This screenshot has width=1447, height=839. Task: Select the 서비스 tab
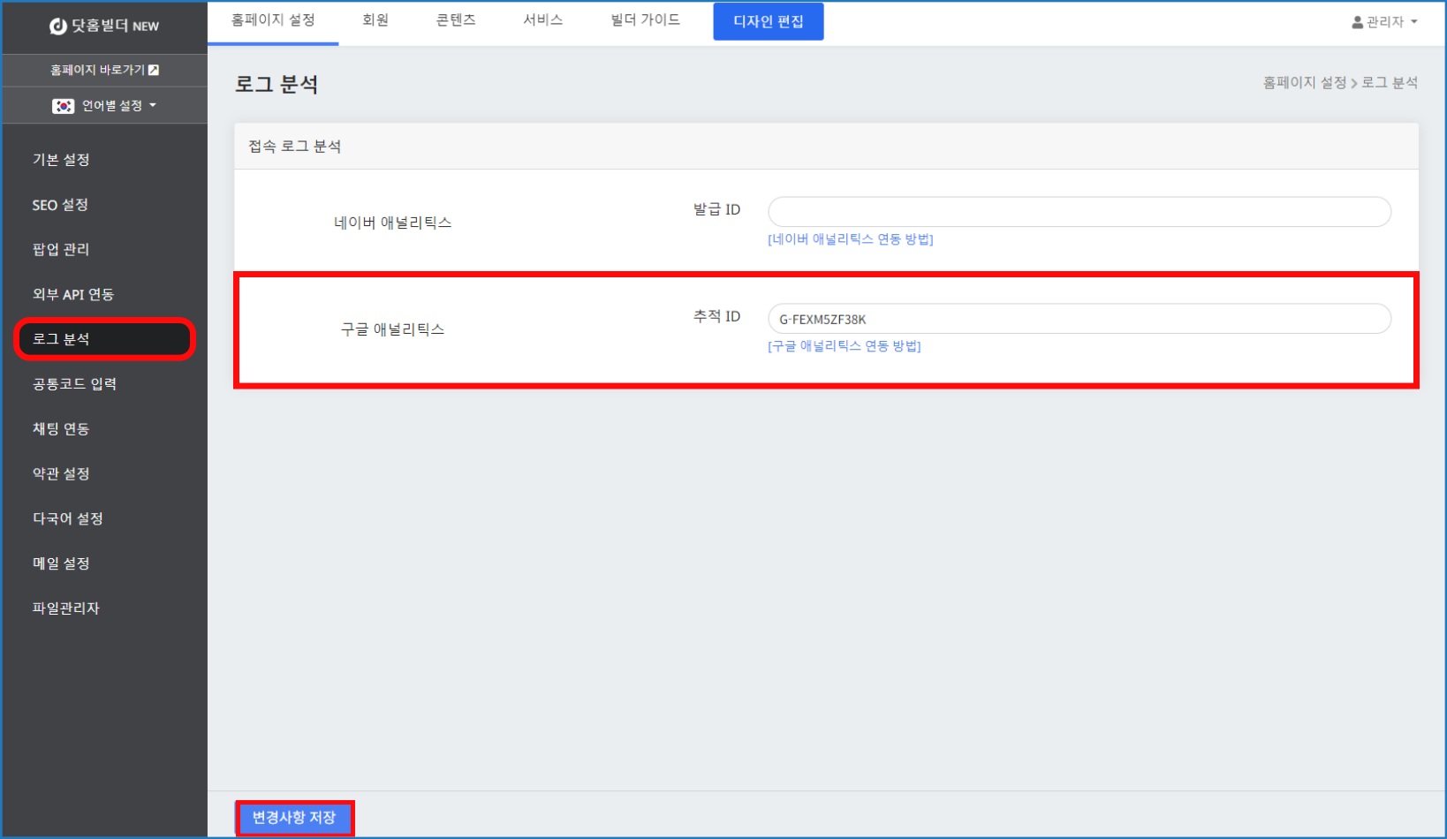[x=542, y=20]
